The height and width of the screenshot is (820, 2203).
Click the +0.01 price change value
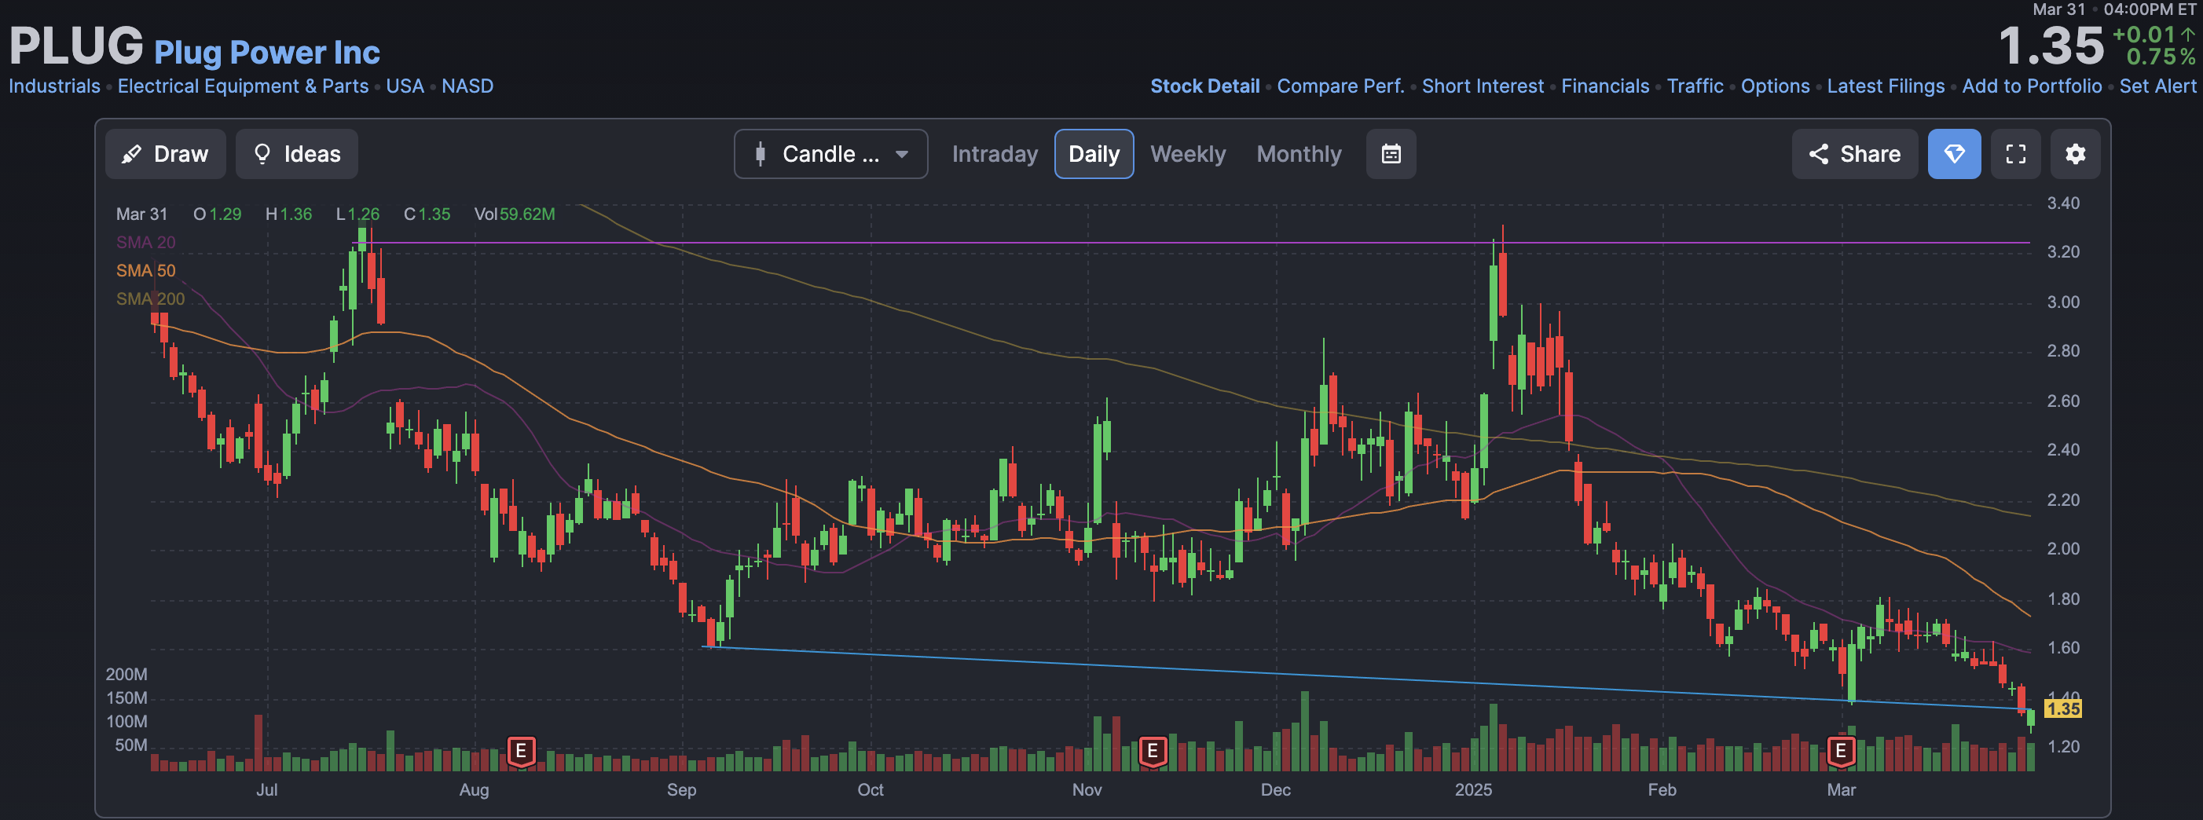(2143, 35)
